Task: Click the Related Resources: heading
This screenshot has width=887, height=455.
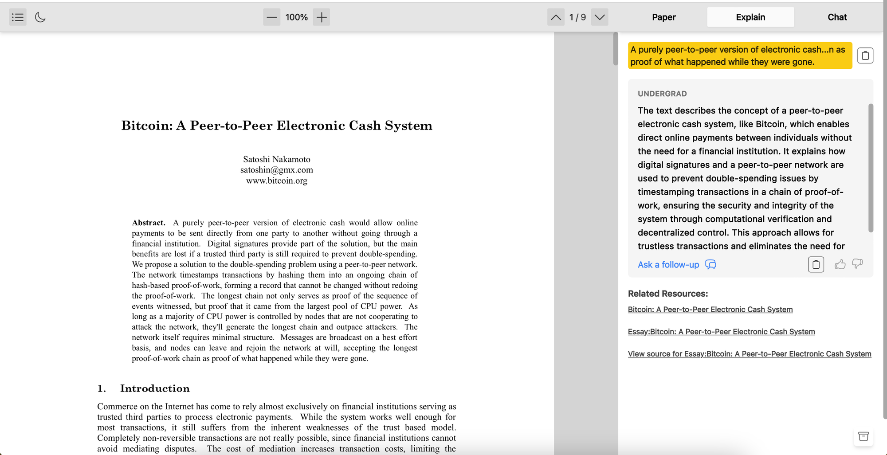Action: point(668,294)
